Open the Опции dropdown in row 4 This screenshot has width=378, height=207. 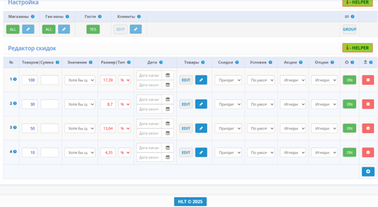pos(324,152)
